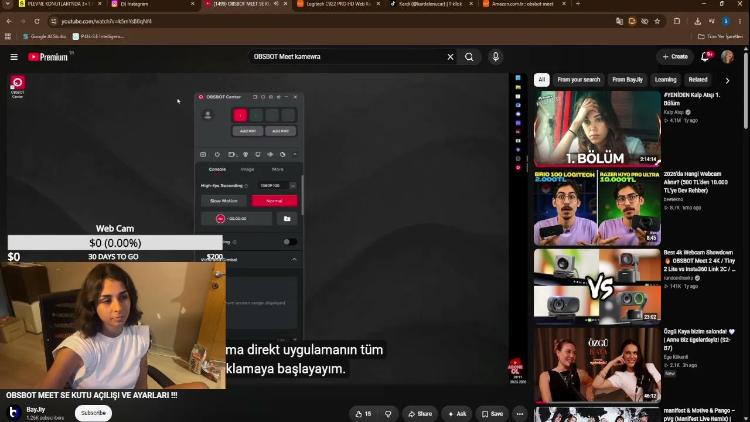The image size is (750, 422).
Task: Click the browser back arrow
Action: [x=9, y=21]
